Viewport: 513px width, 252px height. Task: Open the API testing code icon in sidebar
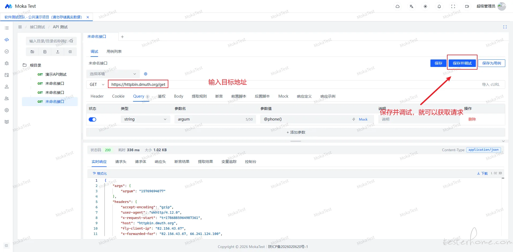pyautogui.click(x=7, y=40)
